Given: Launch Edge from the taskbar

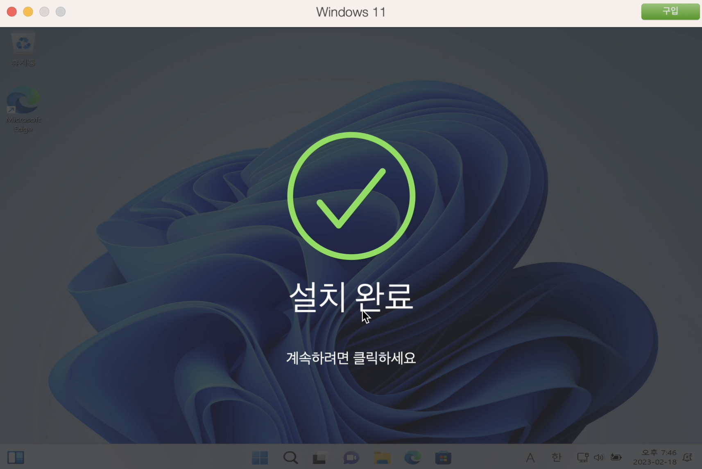Looking at the screenshot, I should tap(412, 458).
